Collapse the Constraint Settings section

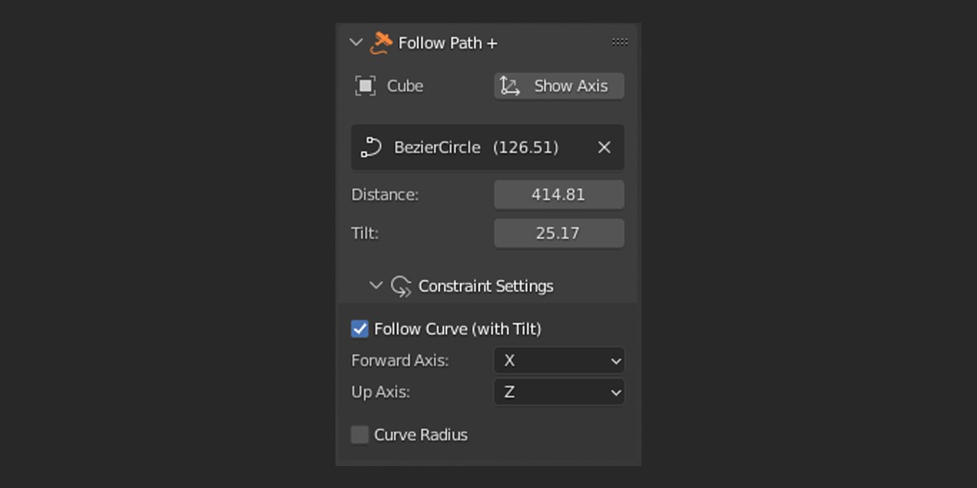tap(375, 286)
